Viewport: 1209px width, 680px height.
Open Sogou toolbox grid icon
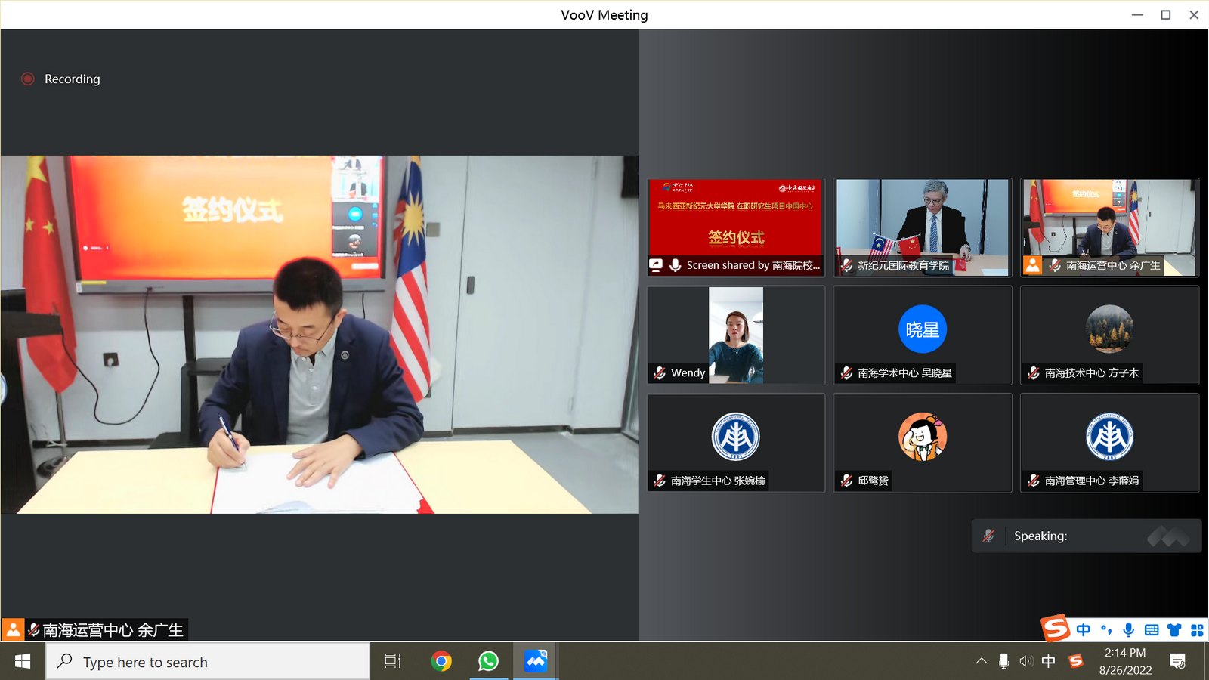click(1197, 630)
